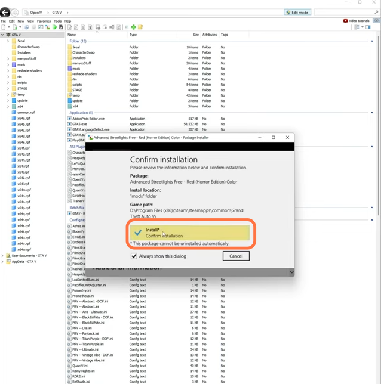Screen dimensions: 381x384
Task: Click the search magnifier icon
Action: click(376, 12)
